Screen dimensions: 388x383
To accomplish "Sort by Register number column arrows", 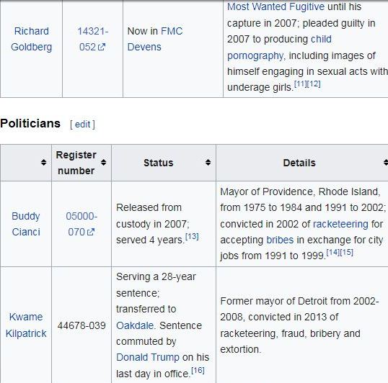I will click(x=103, y=163).
